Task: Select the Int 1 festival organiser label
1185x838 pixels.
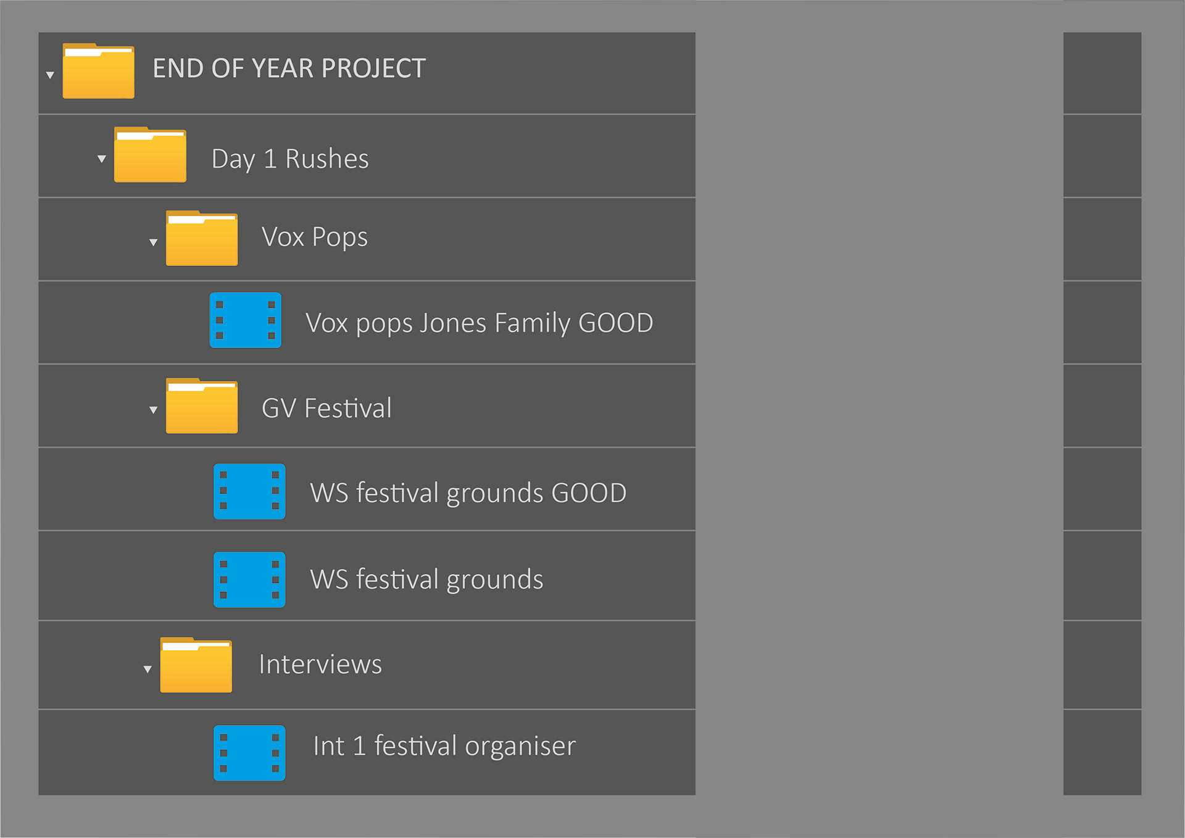Action: (444, 746)
